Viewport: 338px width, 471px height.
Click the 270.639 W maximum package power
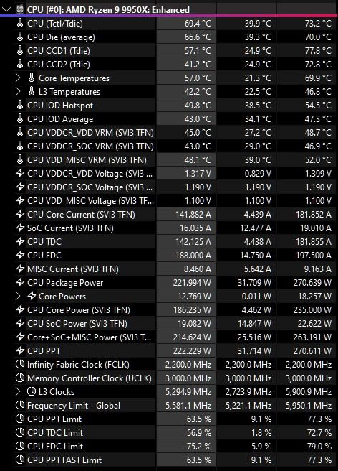tap(312, 283)
